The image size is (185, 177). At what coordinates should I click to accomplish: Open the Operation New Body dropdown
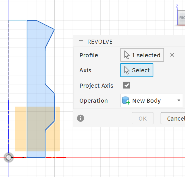click(x=152, y=101)
